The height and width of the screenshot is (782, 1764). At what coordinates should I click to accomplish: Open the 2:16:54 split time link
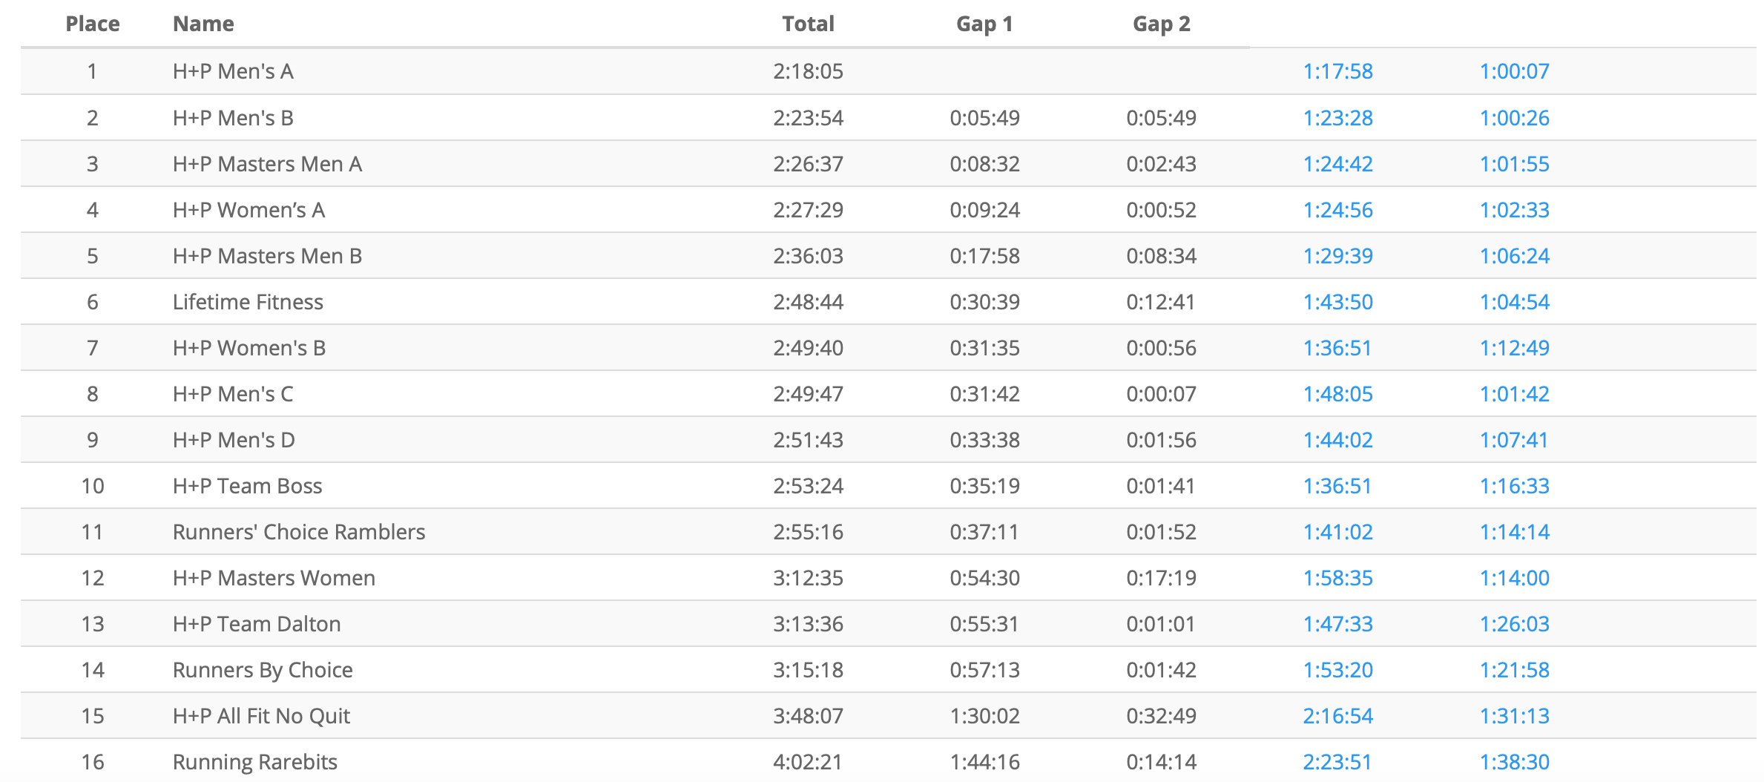[x=1337, y=716]
